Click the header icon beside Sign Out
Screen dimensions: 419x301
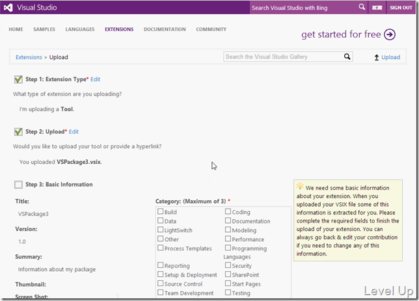point(377,8)
